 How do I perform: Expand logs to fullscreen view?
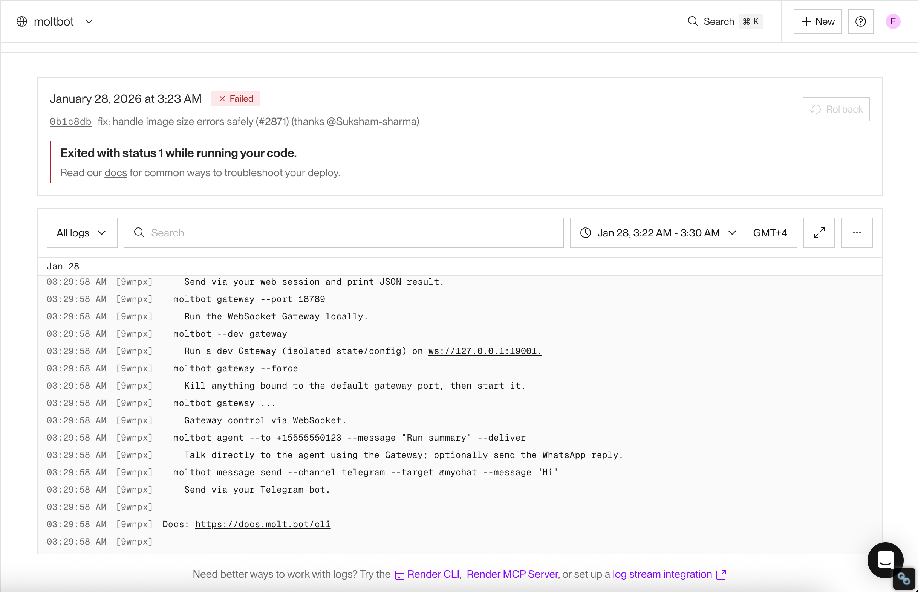819,233
